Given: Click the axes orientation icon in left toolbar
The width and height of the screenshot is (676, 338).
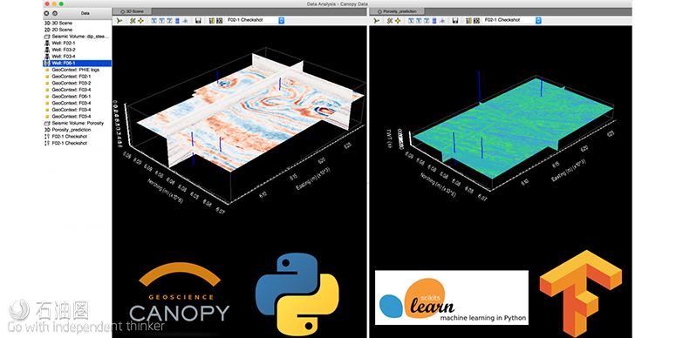Looking at the screenshot, I should click(119, 20).
